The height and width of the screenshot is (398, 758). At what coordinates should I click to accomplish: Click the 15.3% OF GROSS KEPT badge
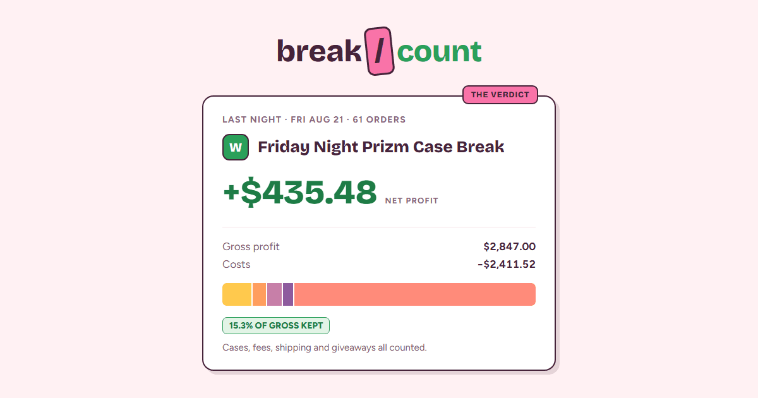coord(276,326)
